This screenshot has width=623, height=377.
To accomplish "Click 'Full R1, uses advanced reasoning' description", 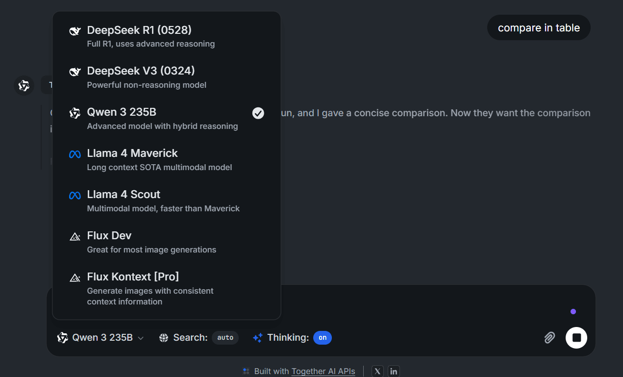I will pos(151,44).
